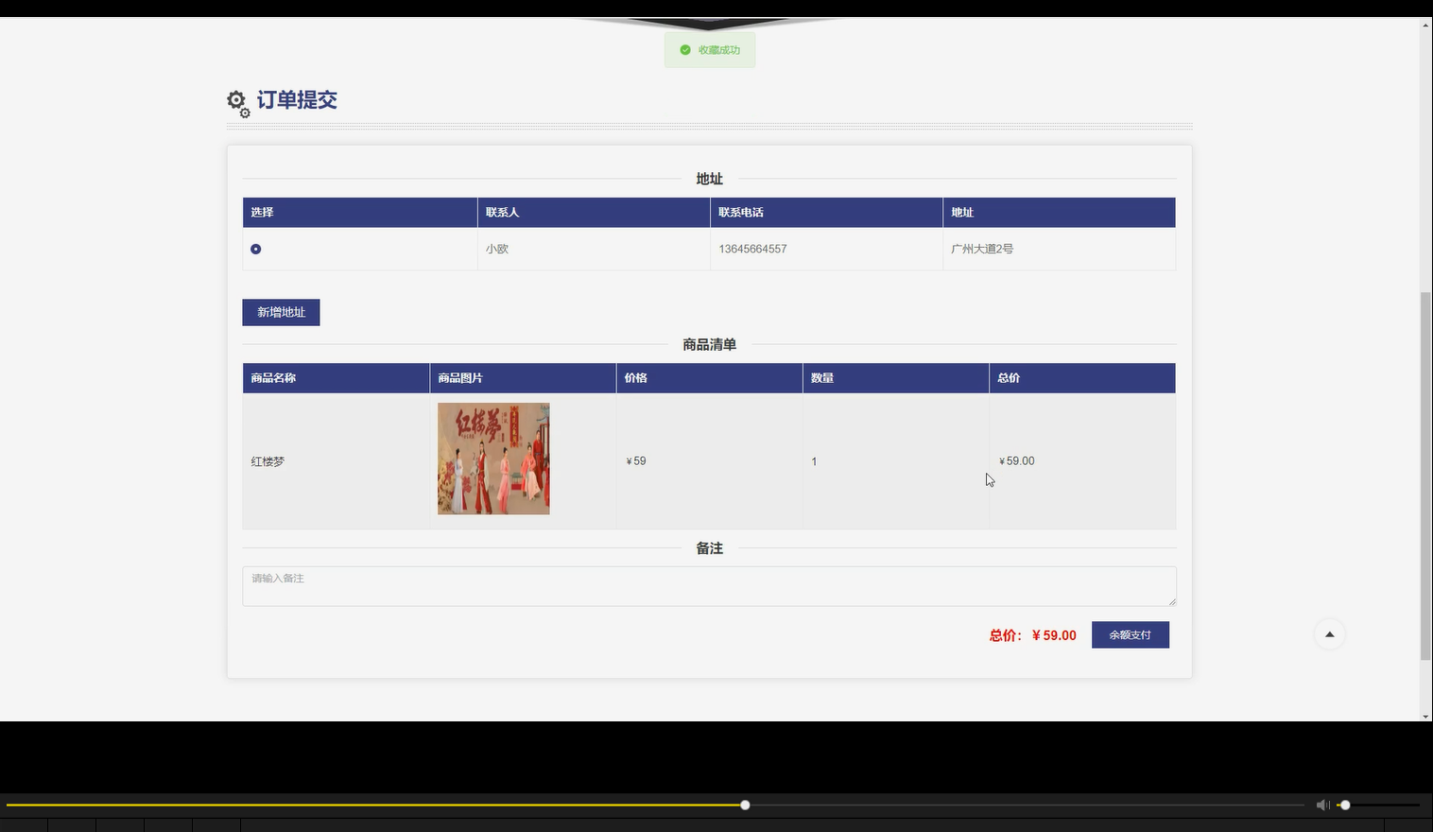Click into the 备注 remarks text field

point(709,586)
